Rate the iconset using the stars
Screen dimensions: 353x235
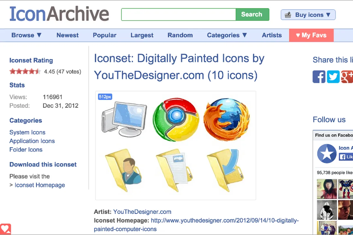[25, 71]
